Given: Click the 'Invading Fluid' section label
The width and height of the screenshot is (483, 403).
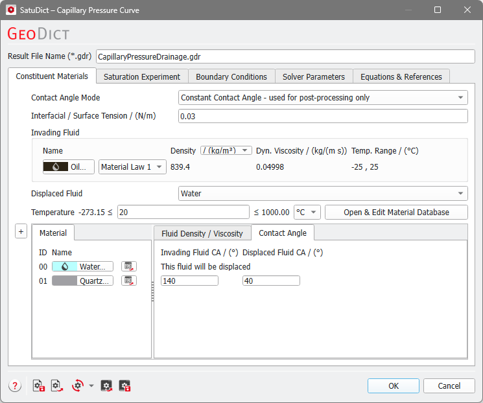Looking at the screenshot, I should [55, 132].
